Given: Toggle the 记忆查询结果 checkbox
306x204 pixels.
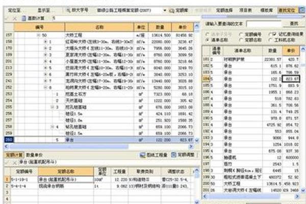Looking at the screenshot, I should [274, 34].
